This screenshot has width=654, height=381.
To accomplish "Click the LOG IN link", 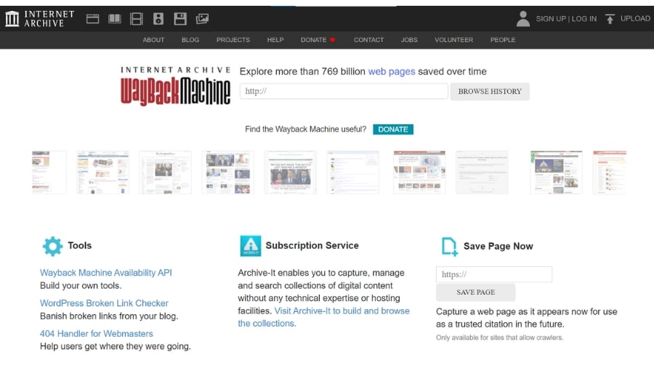I will pos(584,19).
